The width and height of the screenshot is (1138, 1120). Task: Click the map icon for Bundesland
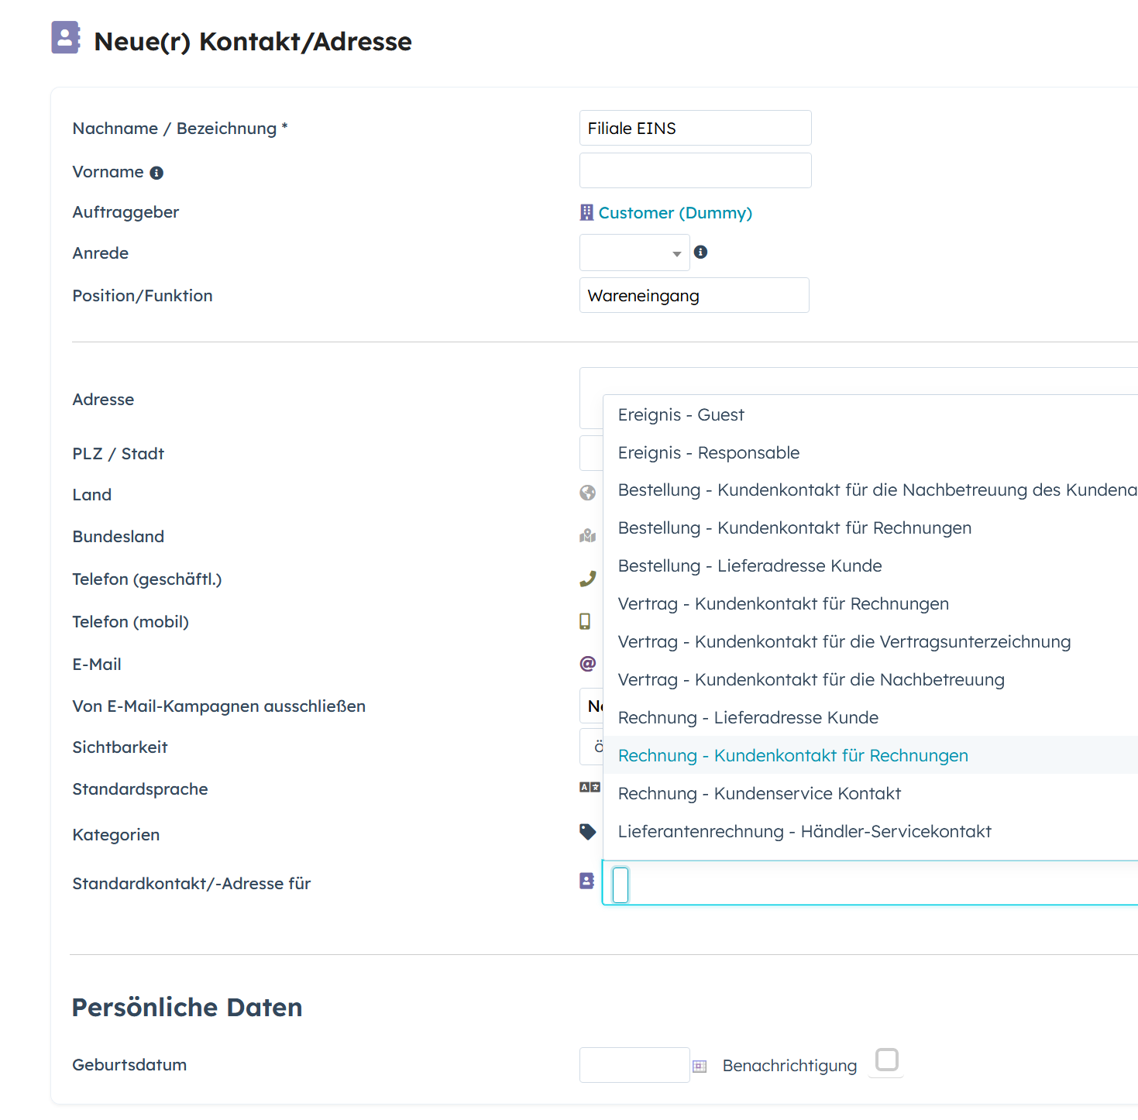588,536
